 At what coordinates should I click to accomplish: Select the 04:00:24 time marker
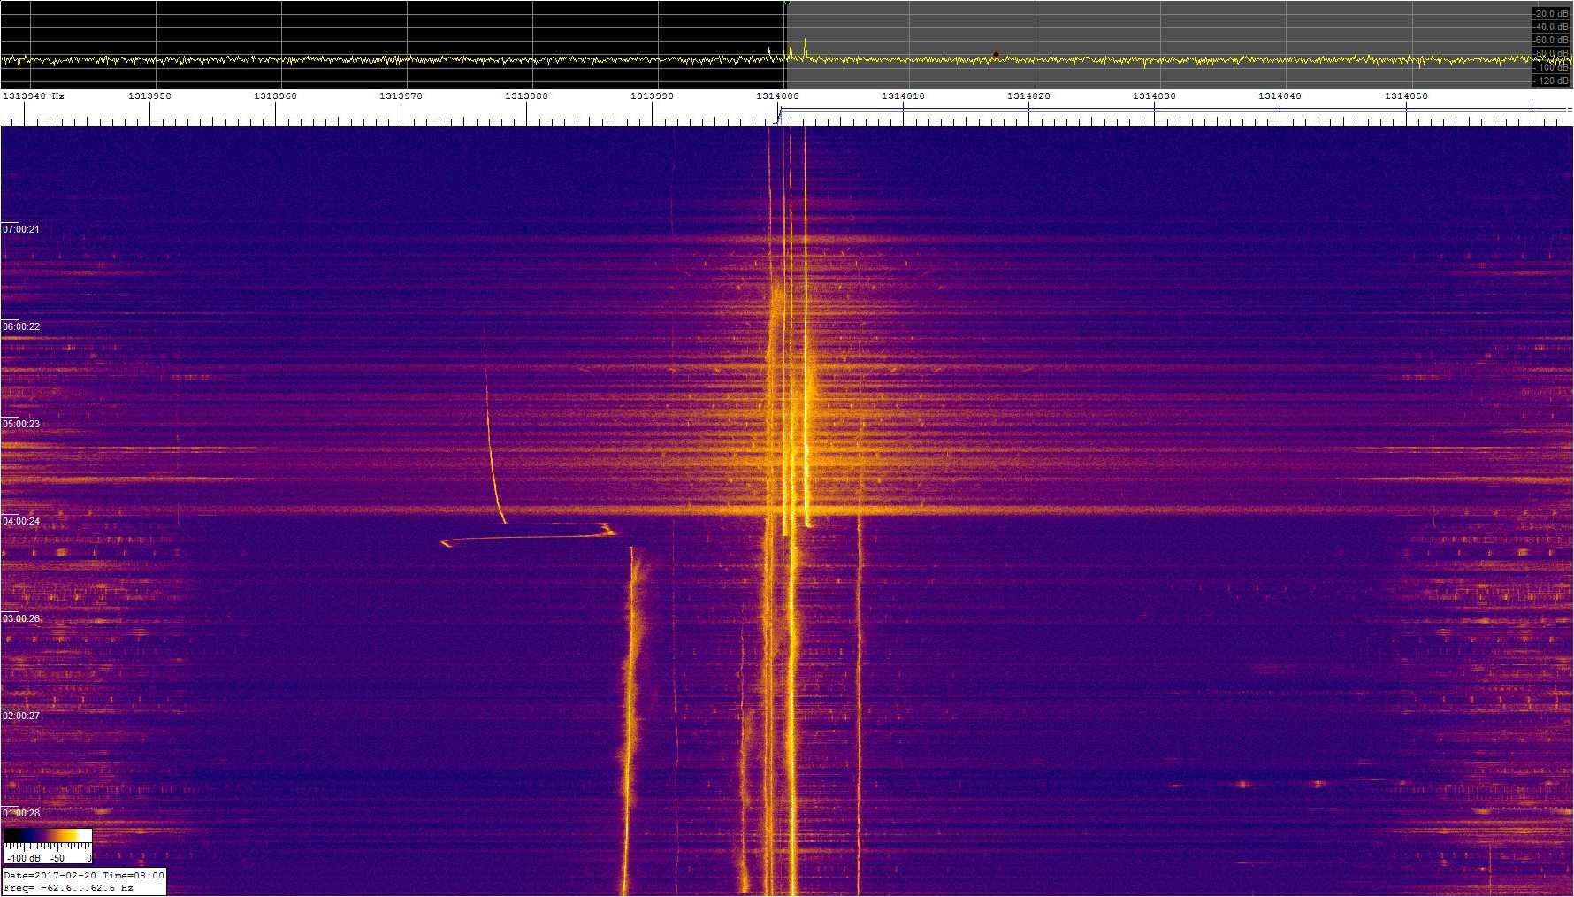pyautogui.click(x=21, y=521)
